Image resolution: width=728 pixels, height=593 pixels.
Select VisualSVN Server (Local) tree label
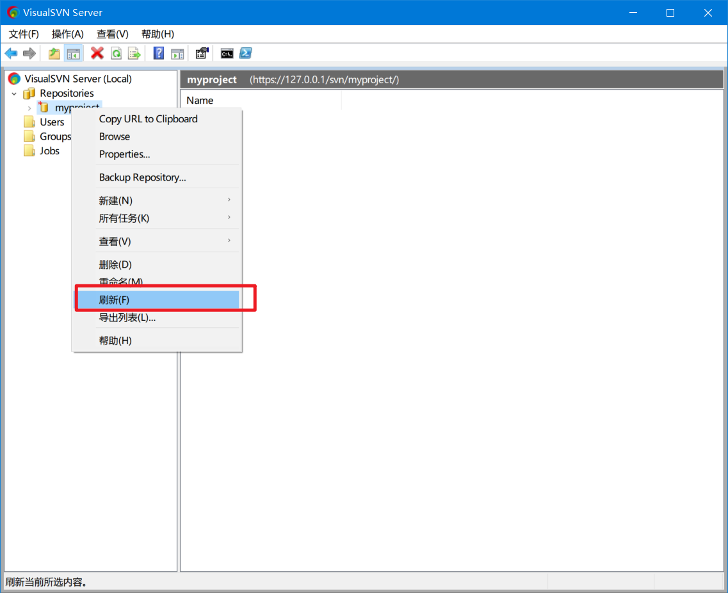78,79
